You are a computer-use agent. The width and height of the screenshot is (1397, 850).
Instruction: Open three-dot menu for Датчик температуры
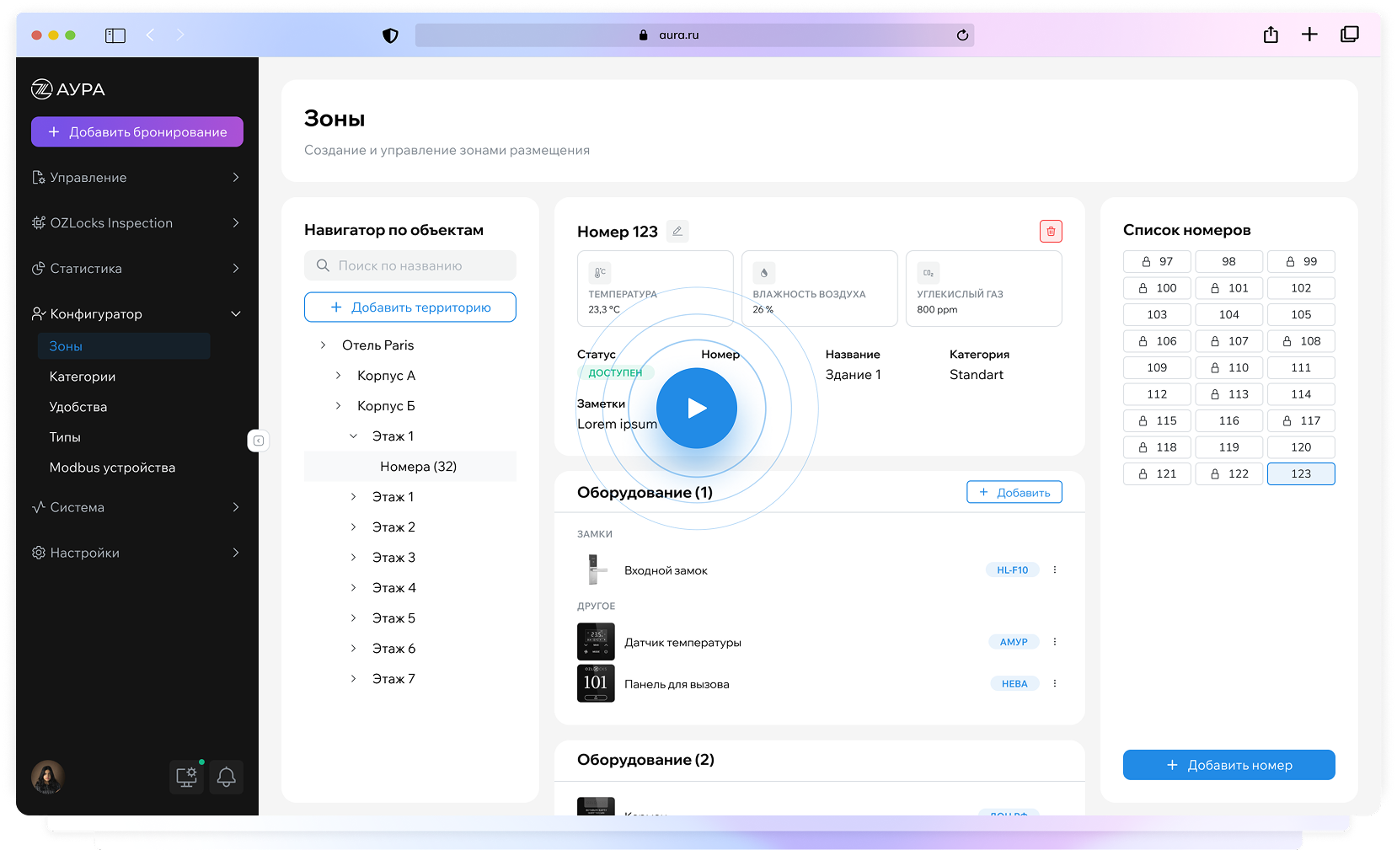pos(1054,642)
